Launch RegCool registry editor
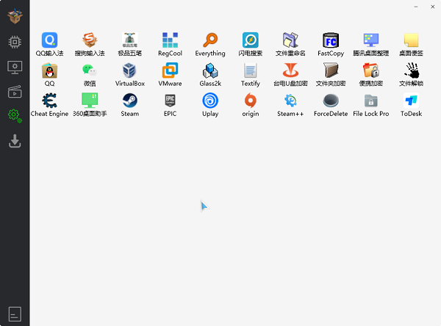 171,44
